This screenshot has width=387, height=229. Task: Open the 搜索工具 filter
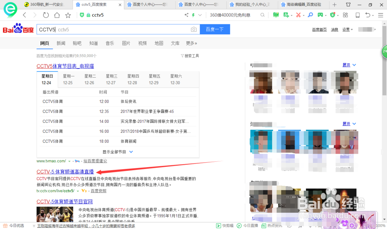pos(190,56)
